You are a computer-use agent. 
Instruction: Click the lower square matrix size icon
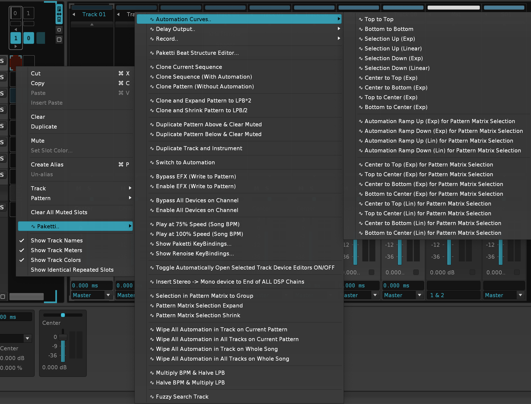point(59,40)
